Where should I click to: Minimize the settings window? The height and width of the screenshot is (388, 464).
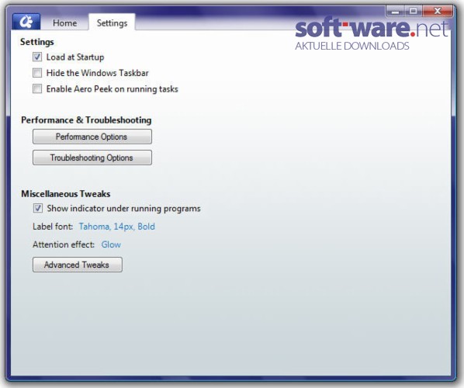[396, 12]
